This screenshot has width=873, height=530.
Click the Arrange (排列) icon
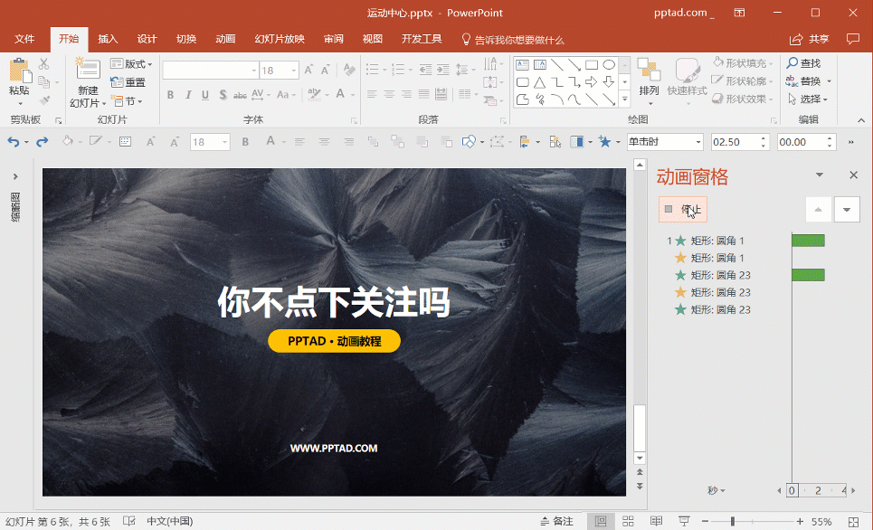tap(650, 71)
